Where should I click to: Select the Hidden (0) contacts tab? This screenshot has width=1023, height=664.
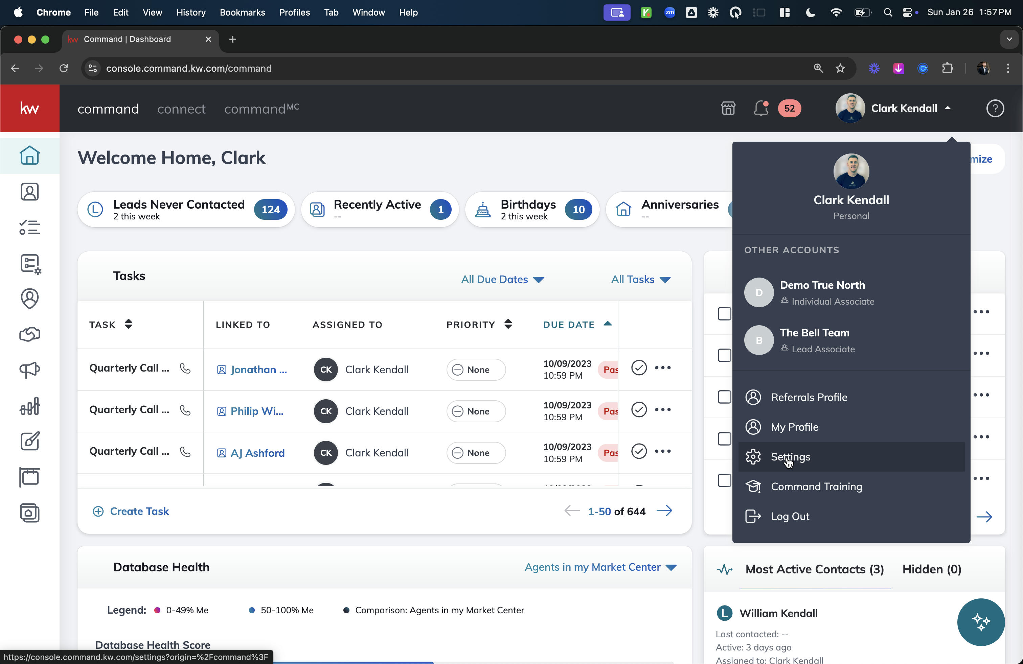point(932,569)
